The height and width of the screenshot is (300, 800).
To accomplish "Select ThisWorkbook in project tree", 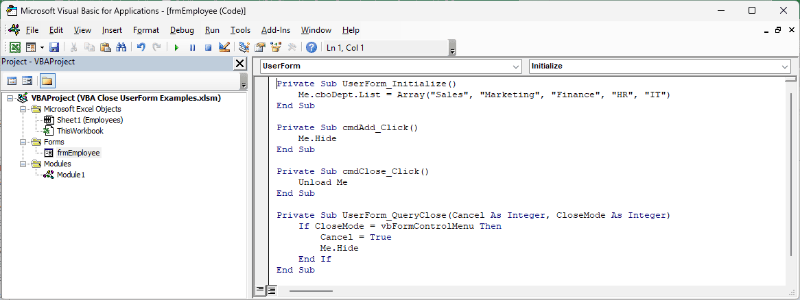I will pyautogui.click(x=80, y=131).
